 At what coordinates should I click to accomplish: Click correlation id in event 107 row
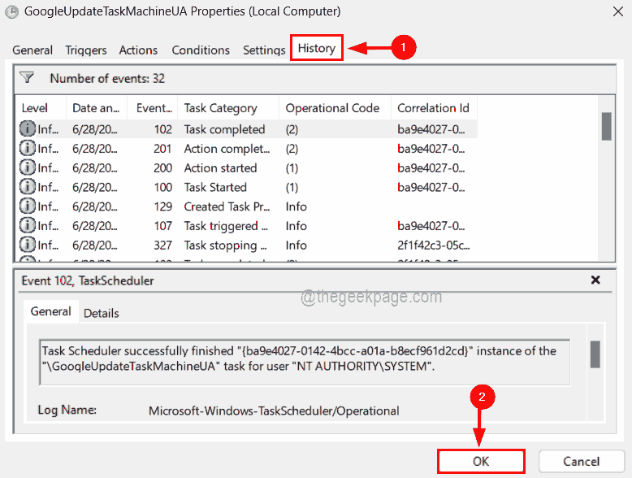431,226
